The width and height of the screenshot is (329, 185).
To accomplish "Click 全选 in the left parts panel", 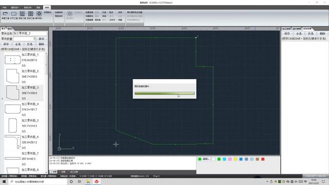I will tap(18, 44).
